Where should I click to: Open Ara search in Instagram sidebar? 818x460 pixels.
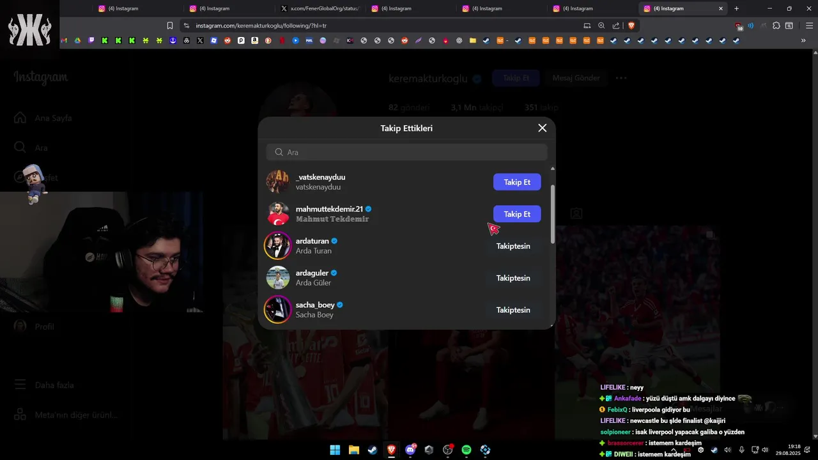[31, 148]
